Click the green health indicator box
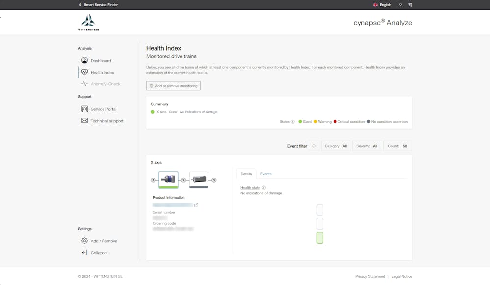The width and height of the screenshot is (490, 285). pos(320,237)
